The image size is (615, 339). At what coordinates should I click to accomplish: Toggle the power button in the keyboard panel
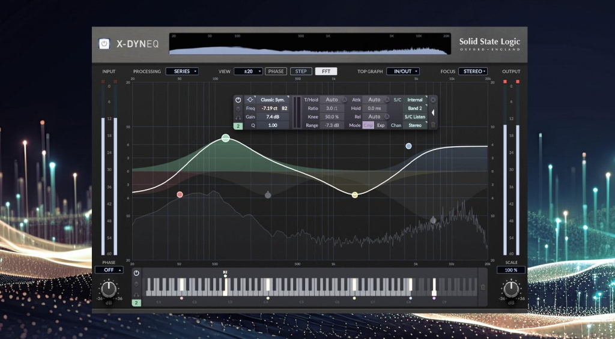(136, 273)
